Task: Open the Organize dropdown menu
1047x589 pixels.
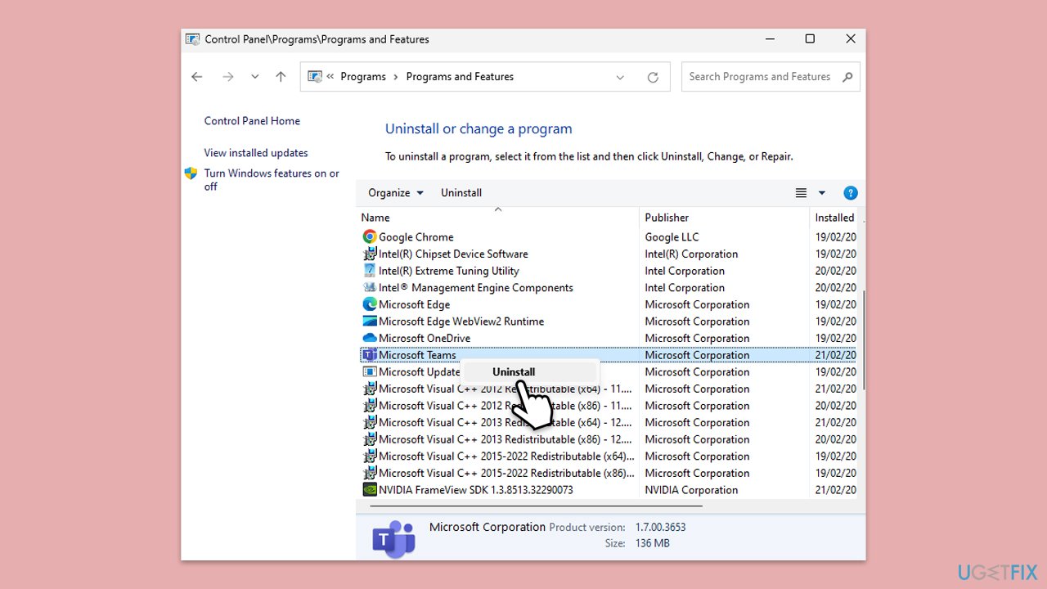Action: [396, 193]
